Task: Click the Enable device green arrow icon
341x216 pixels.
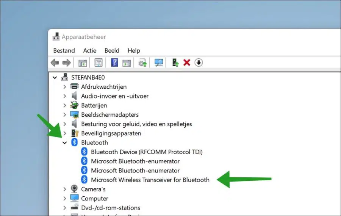Action: [175, 63]
